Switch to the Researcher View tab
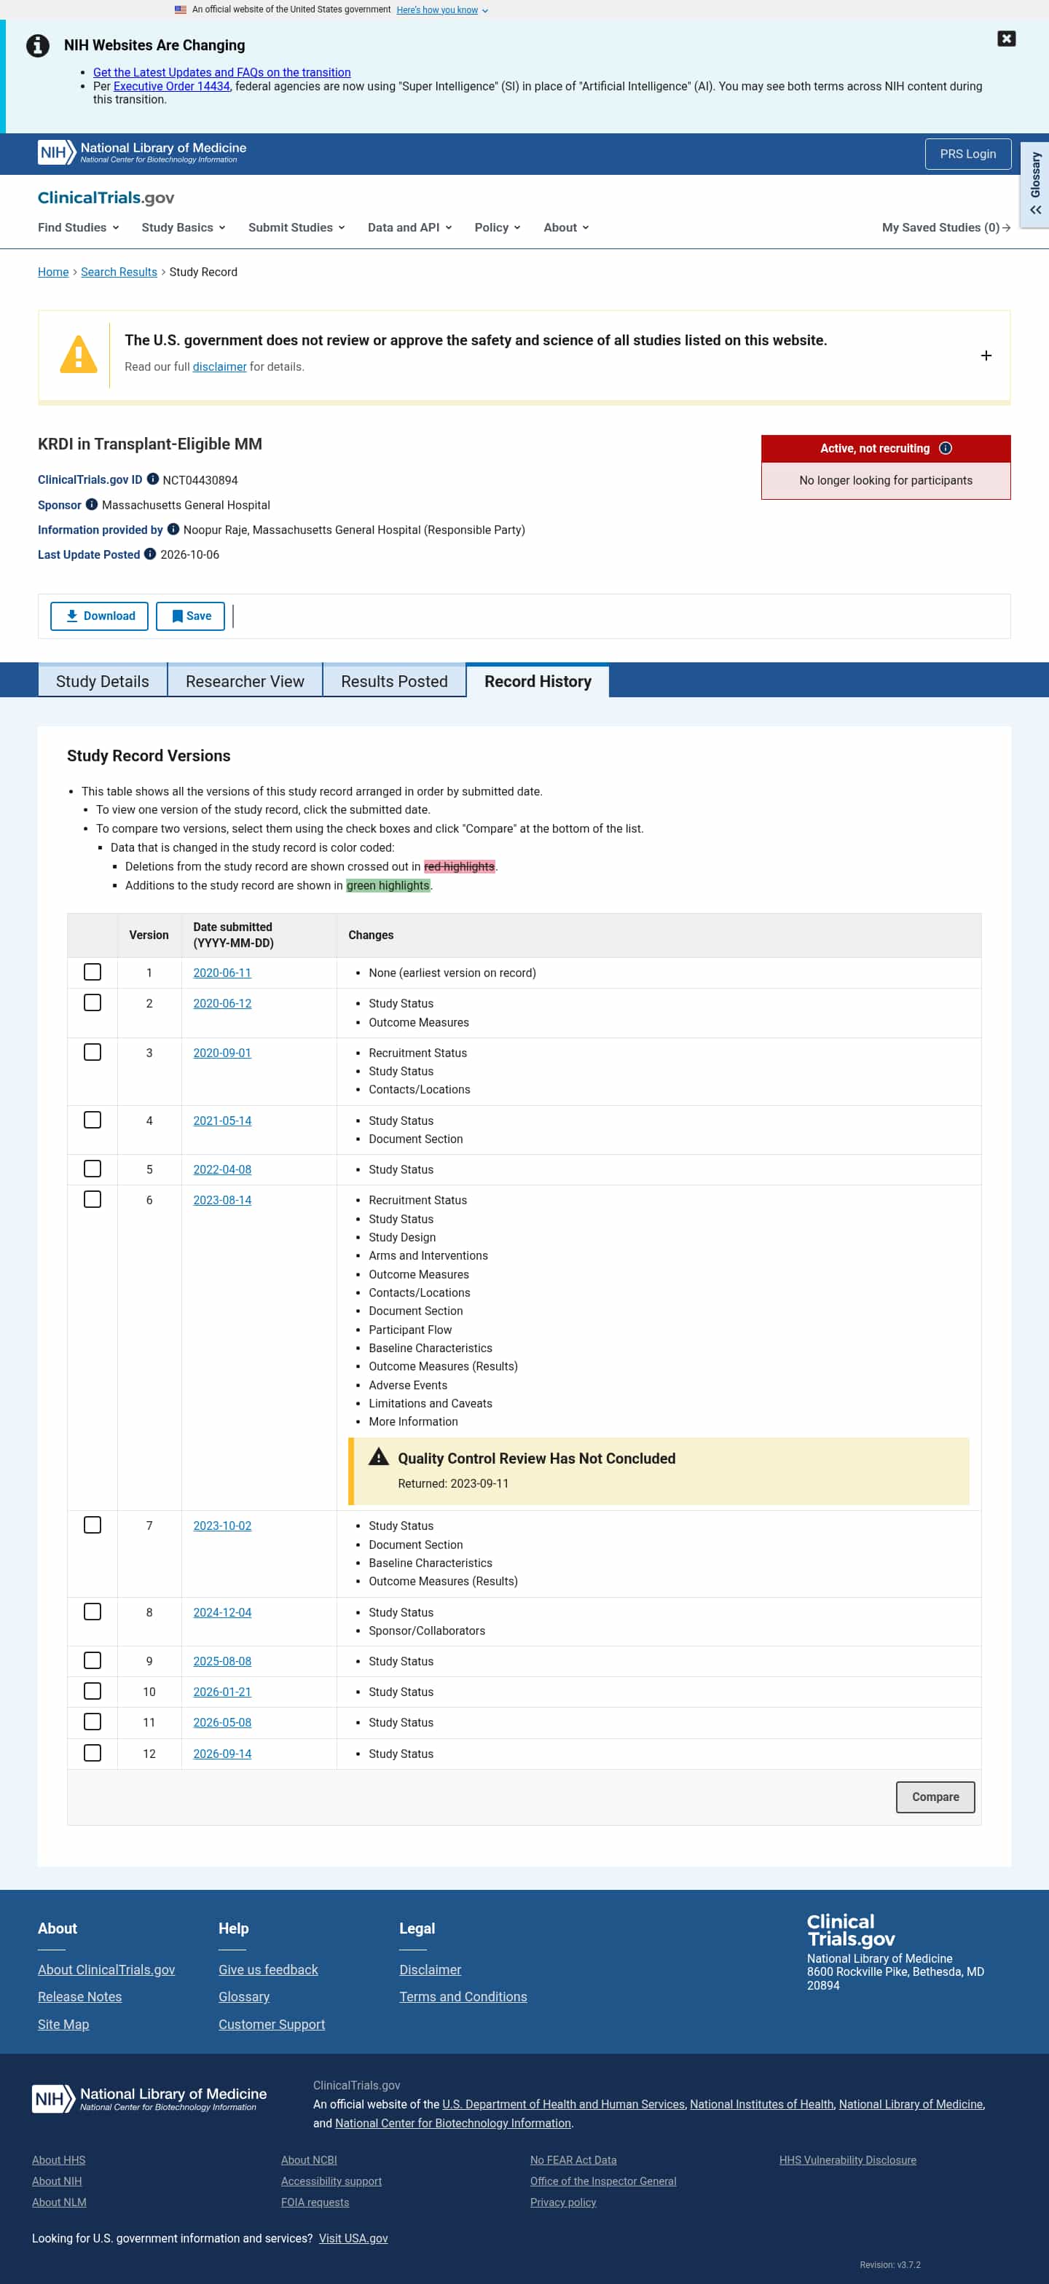1049x2284 pixels. [x=245, y=680]
